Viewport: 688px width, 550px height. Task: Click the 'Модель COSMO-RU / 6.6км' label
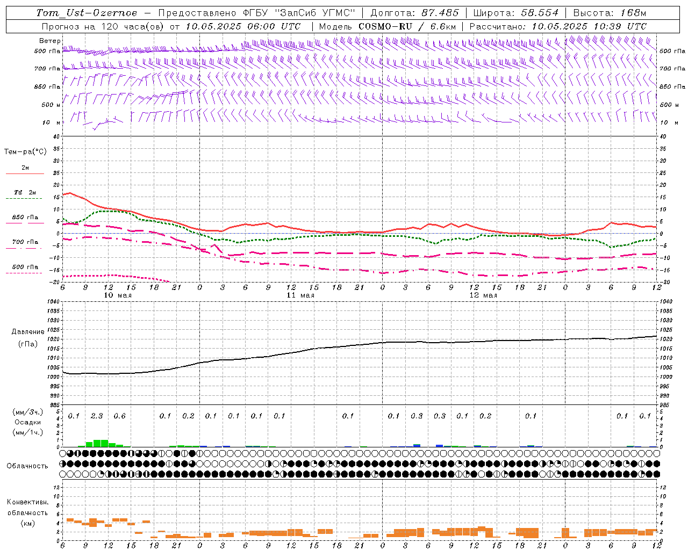[388, 26]
